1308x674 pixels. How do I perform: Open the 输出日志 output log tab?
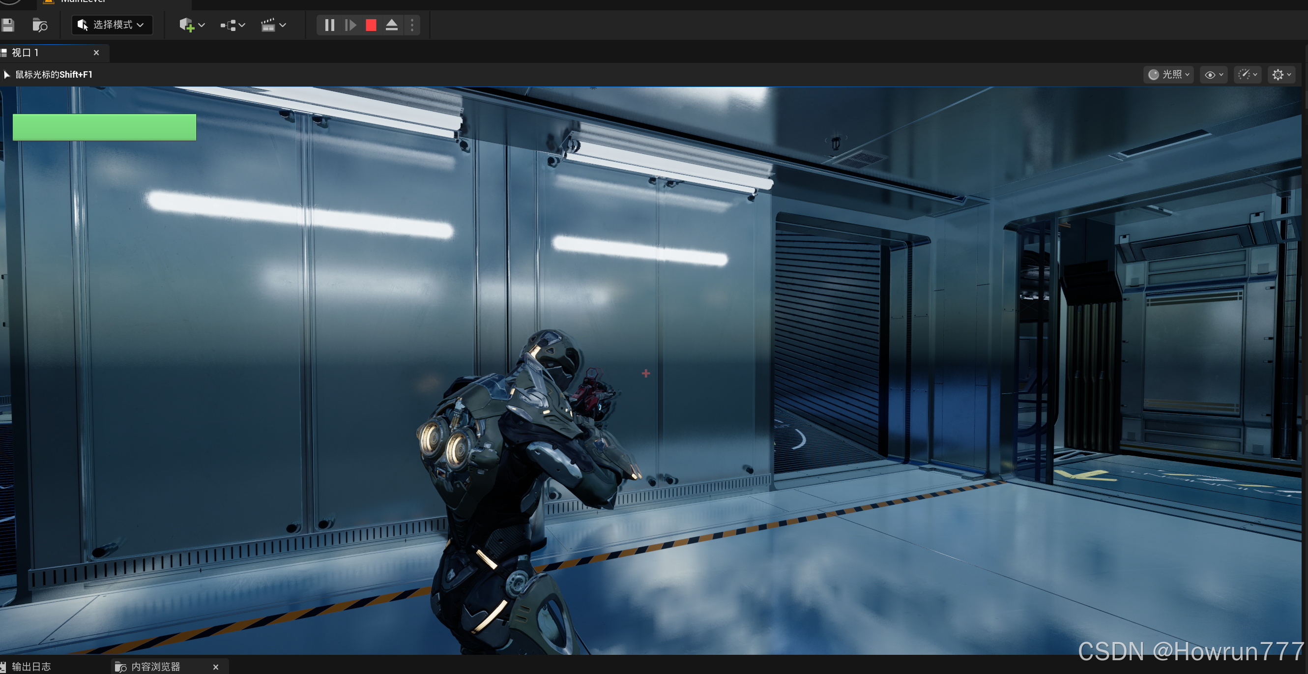30,667
